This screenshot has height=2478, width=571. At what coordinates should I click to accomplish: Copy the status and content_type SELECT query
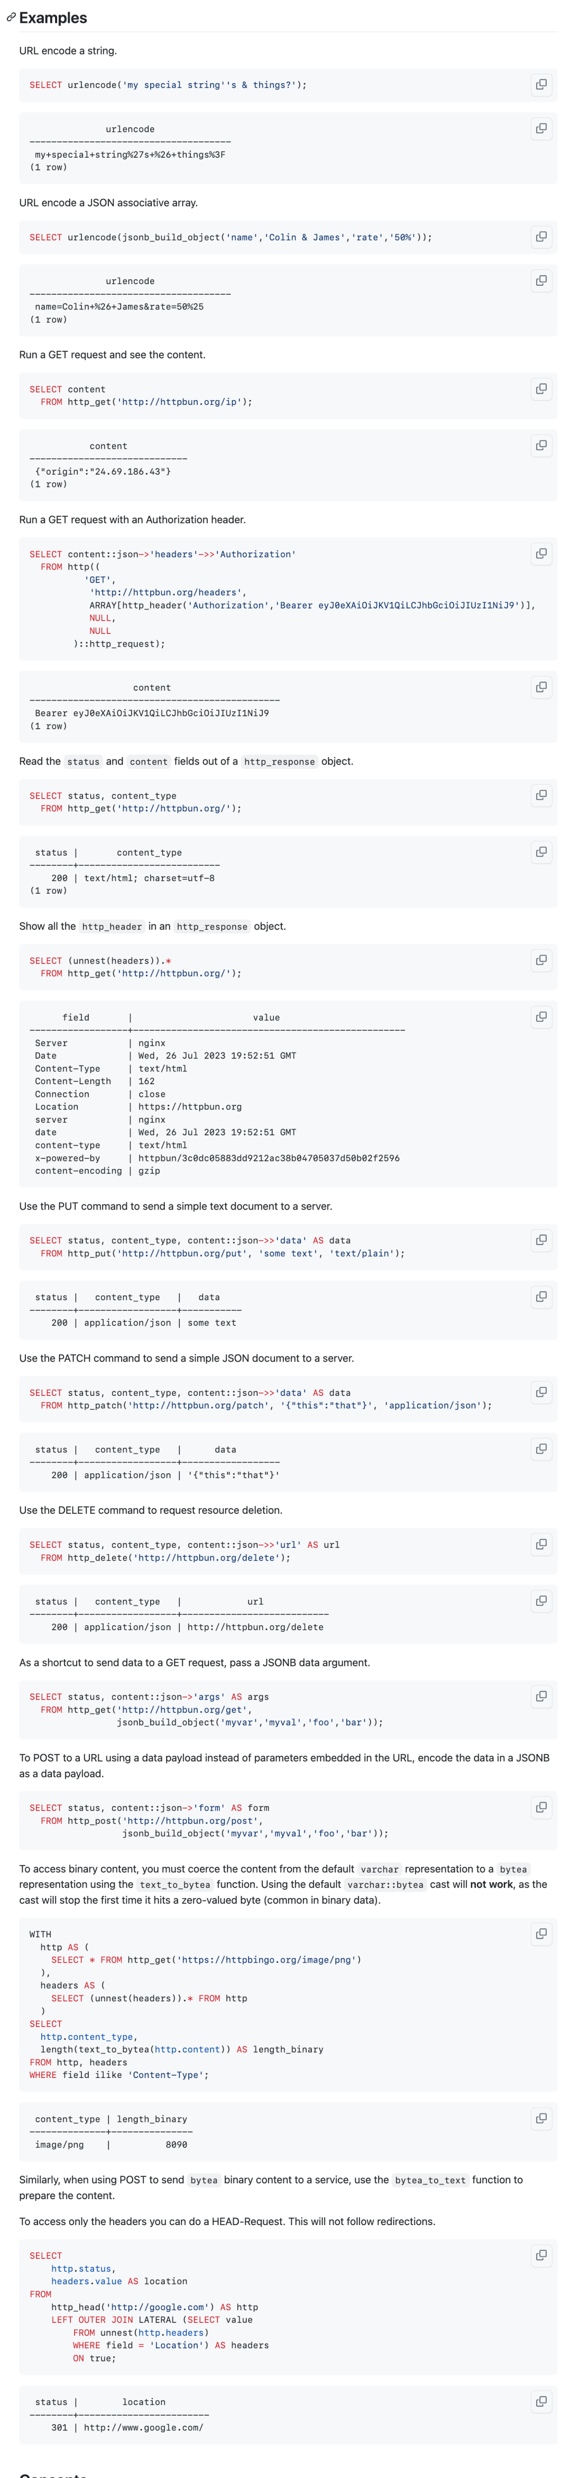(541, 795)
